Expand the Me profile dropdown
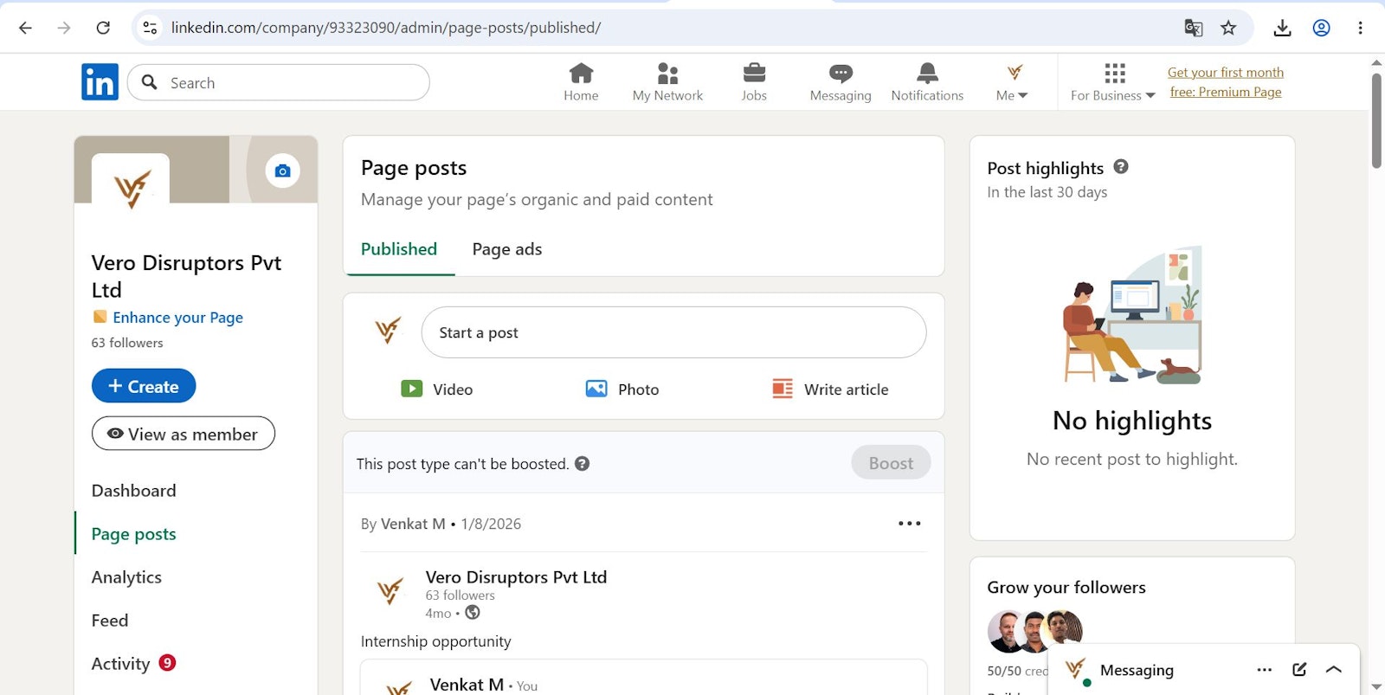1385x695 pixels. point(1012,82)
